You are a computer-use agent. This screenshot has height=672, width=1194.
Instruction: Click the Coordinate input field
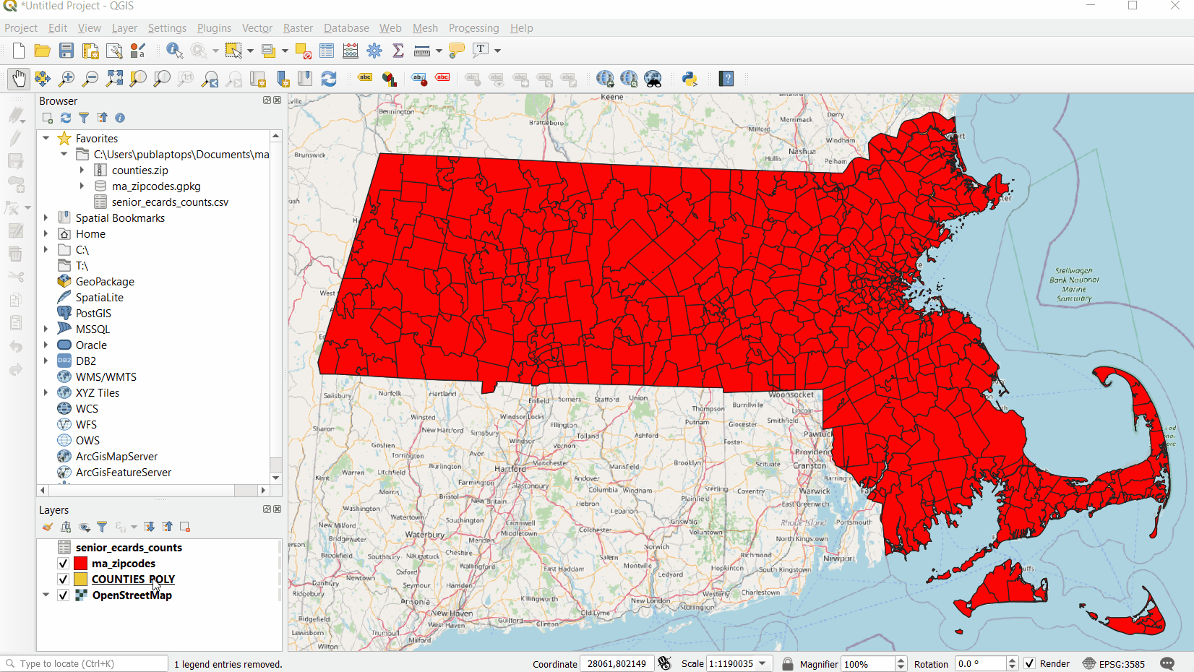(x=617, y=663)
